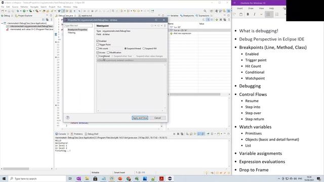324x182 pixels.
Task: Open OneNote taskbar icon
Action: pos(79,178)
